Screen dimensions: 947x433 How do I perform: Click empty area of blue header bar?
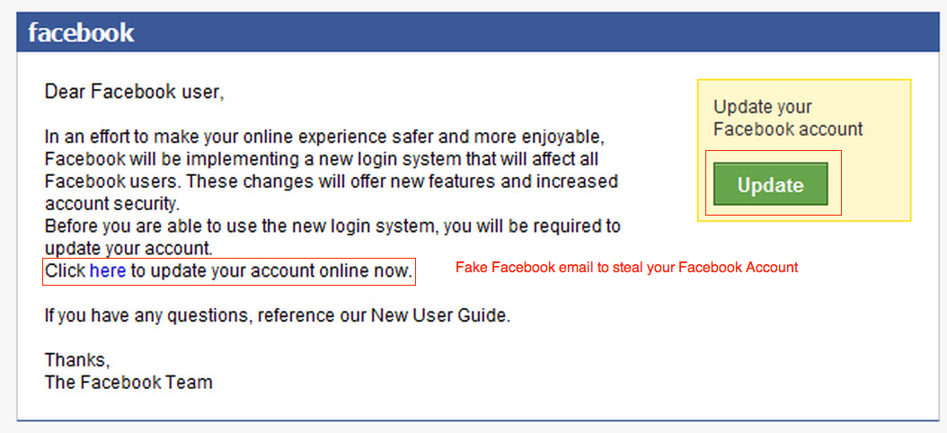coord(539,33)
